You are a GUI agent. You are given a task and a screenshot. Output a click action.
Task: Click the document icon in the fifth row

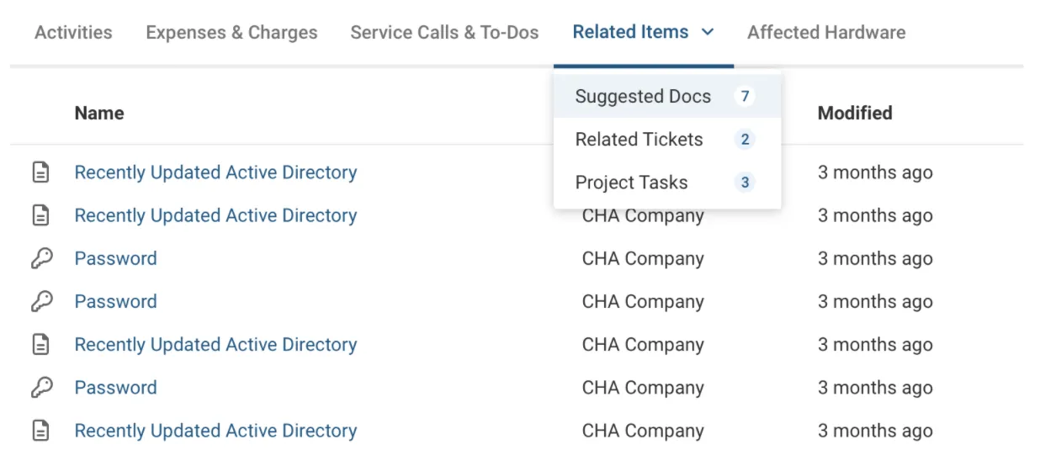click(x=40, y=345)
